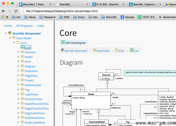This screenshot has width=176, height=126.
Task: Expand the Model tree node
Action: (18, 57)
